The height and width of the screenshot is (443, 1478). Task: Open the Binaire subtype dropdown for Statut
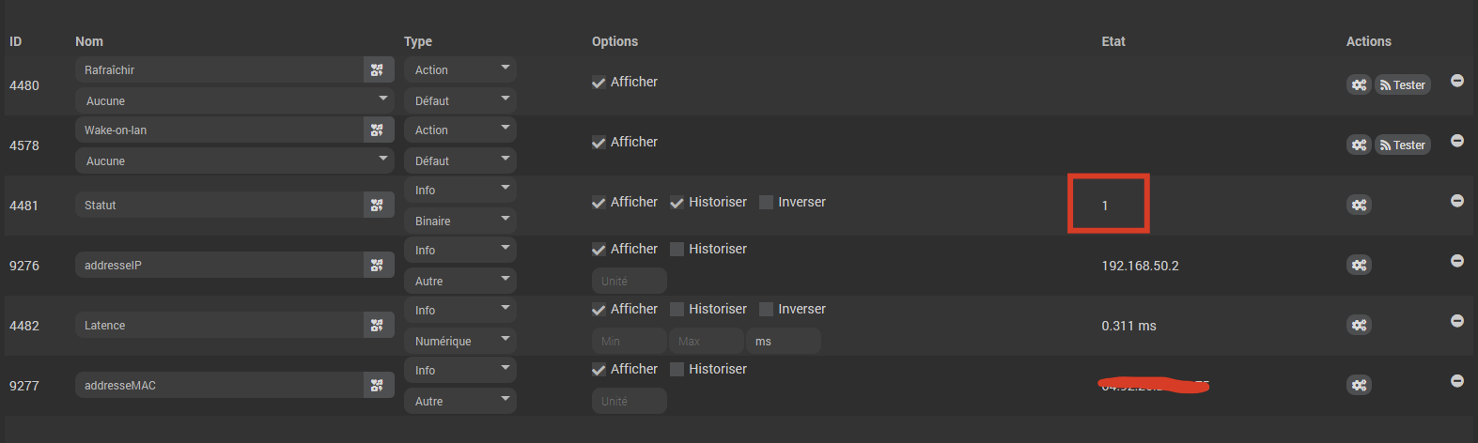tap(460, 221)
